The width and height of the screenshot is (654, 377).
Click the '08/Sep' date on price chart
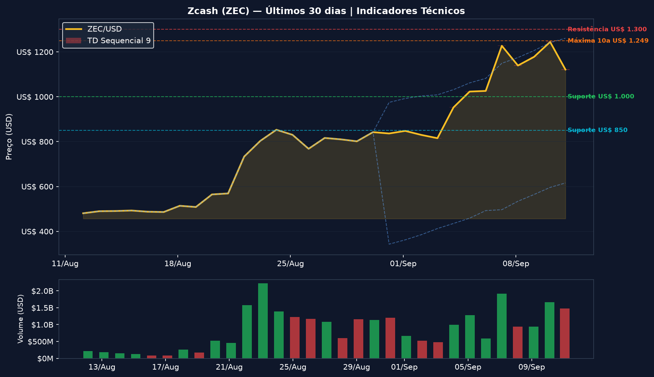tap(515, 264)
